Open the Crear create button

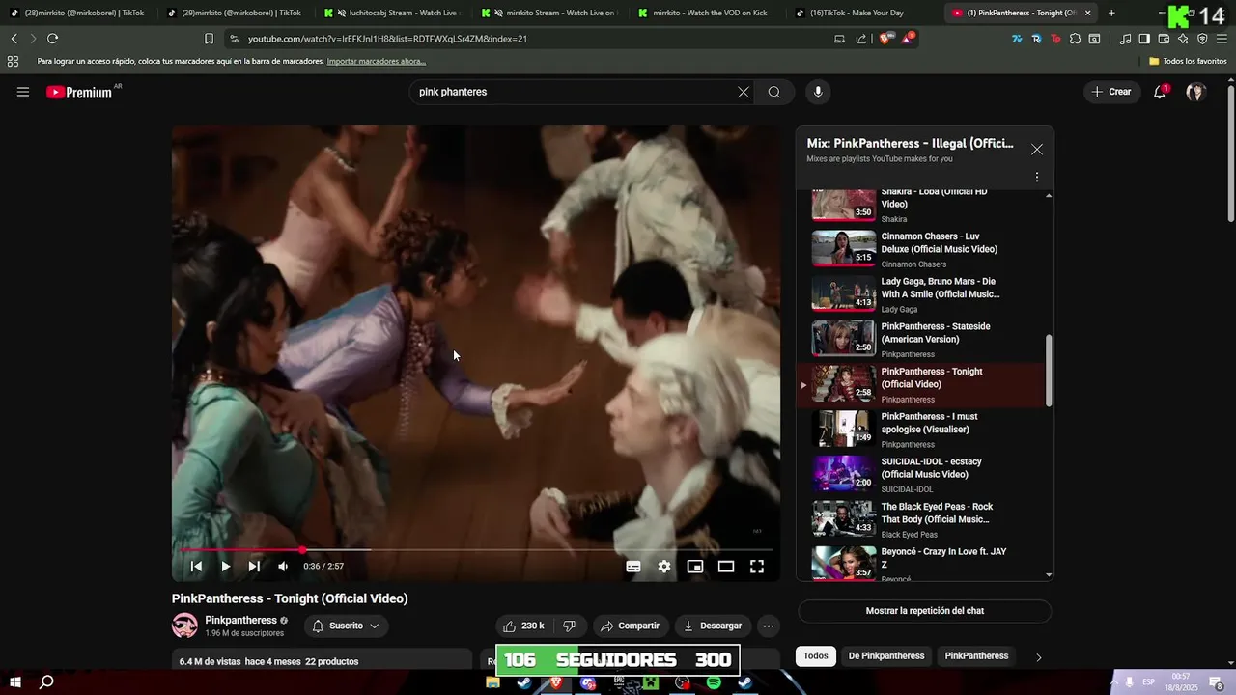(1111, 92)
